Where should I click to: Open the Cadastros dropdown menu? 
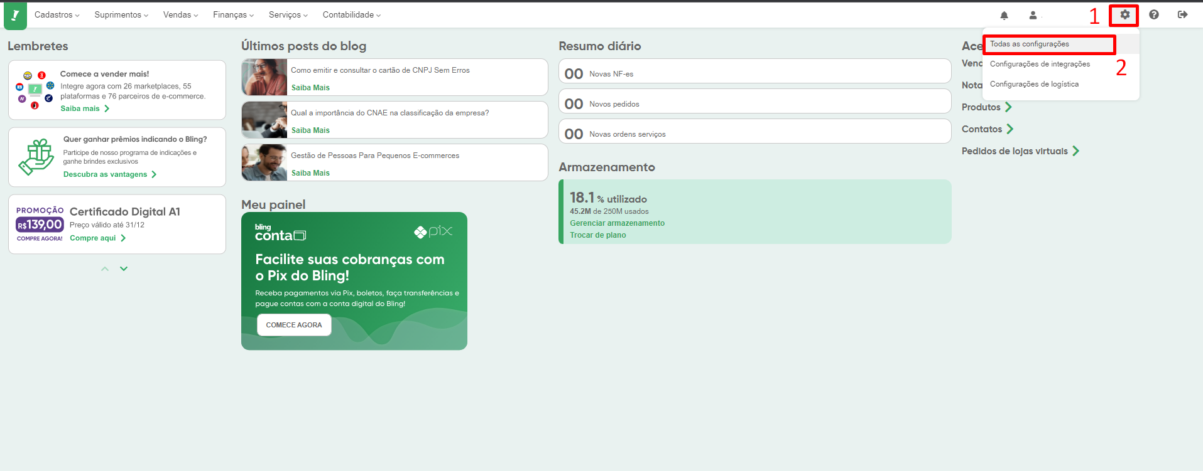tap(57, 14)
